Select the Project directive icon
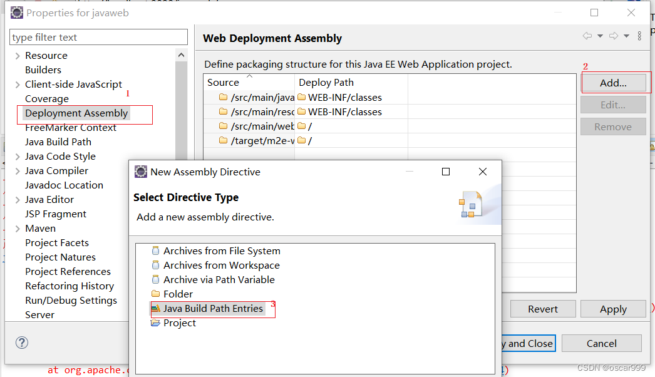This screenshot has width=655, height=377. pyautogui.click(x=156, y=323)
